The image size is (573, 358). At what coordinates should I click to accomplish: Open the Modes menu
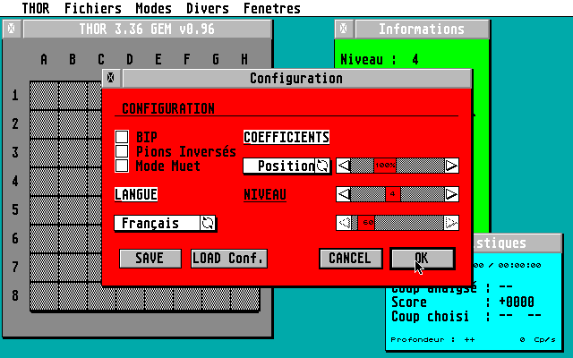[153, 8]
